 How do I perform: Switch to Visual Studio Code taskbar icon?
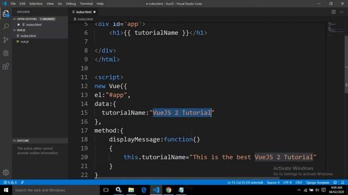[x=156, y=190]
